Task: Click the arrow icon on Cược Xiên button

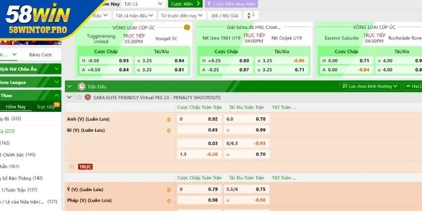Action: pyautogui.click(x=198, y=4)
